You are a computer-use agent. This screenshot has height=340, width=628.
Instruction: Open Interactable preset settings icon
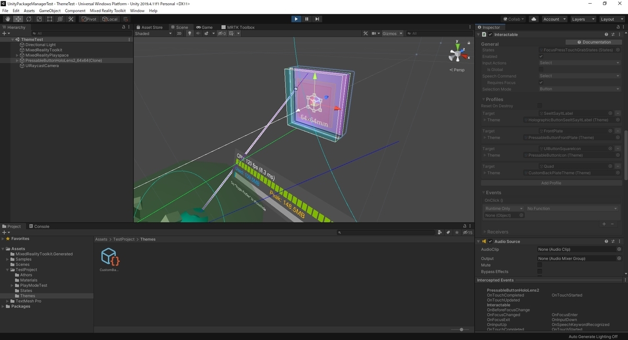(x=613, y=35)
